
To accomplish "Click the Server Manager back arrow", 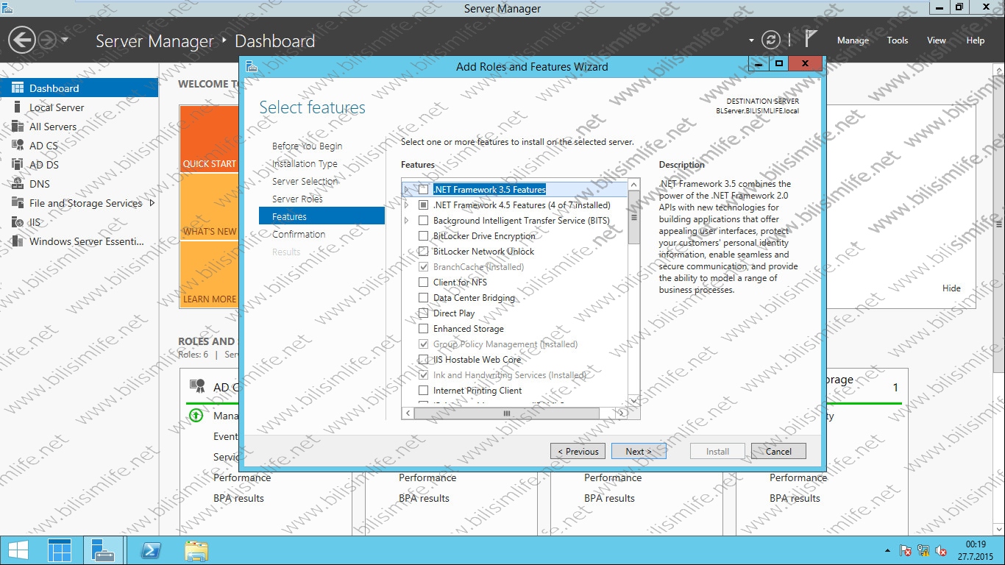I will click(x=22, y=40).
